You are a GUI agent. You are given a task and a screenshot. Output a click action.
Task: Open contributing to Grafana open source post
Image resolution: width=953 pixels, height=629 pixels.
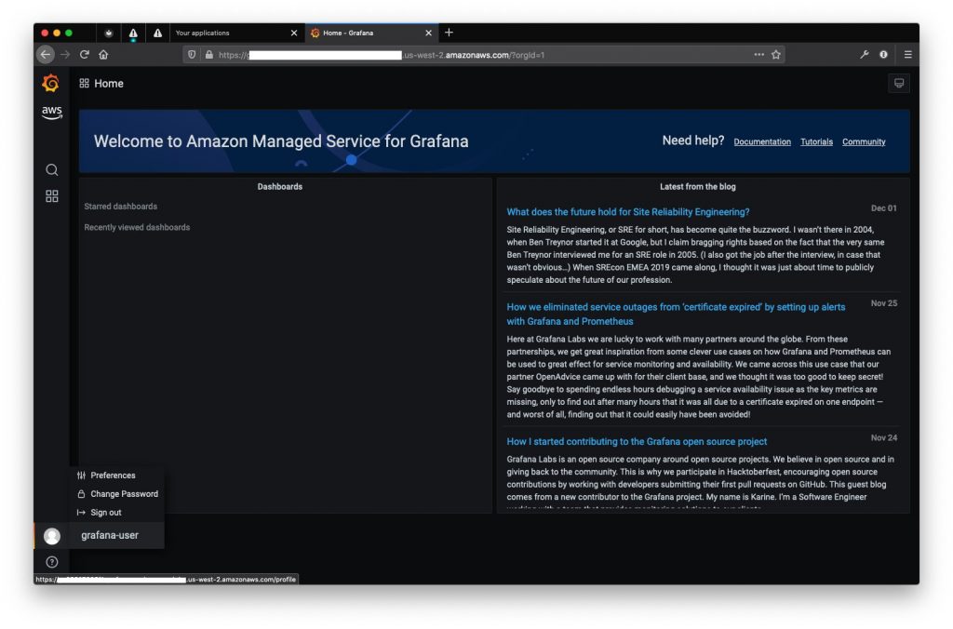[637, 442]
